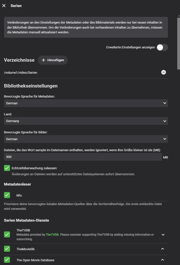Image resolution: width=180 pixels, height=265 pixels.
Task: Uncheck TheTVDB metadata service
Action: click(x=7, y=234)
